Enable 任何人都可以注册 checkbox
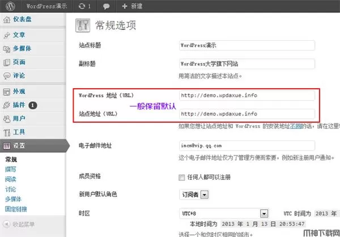This screenshot has width=340, height=237. click(x=182, y=178)
